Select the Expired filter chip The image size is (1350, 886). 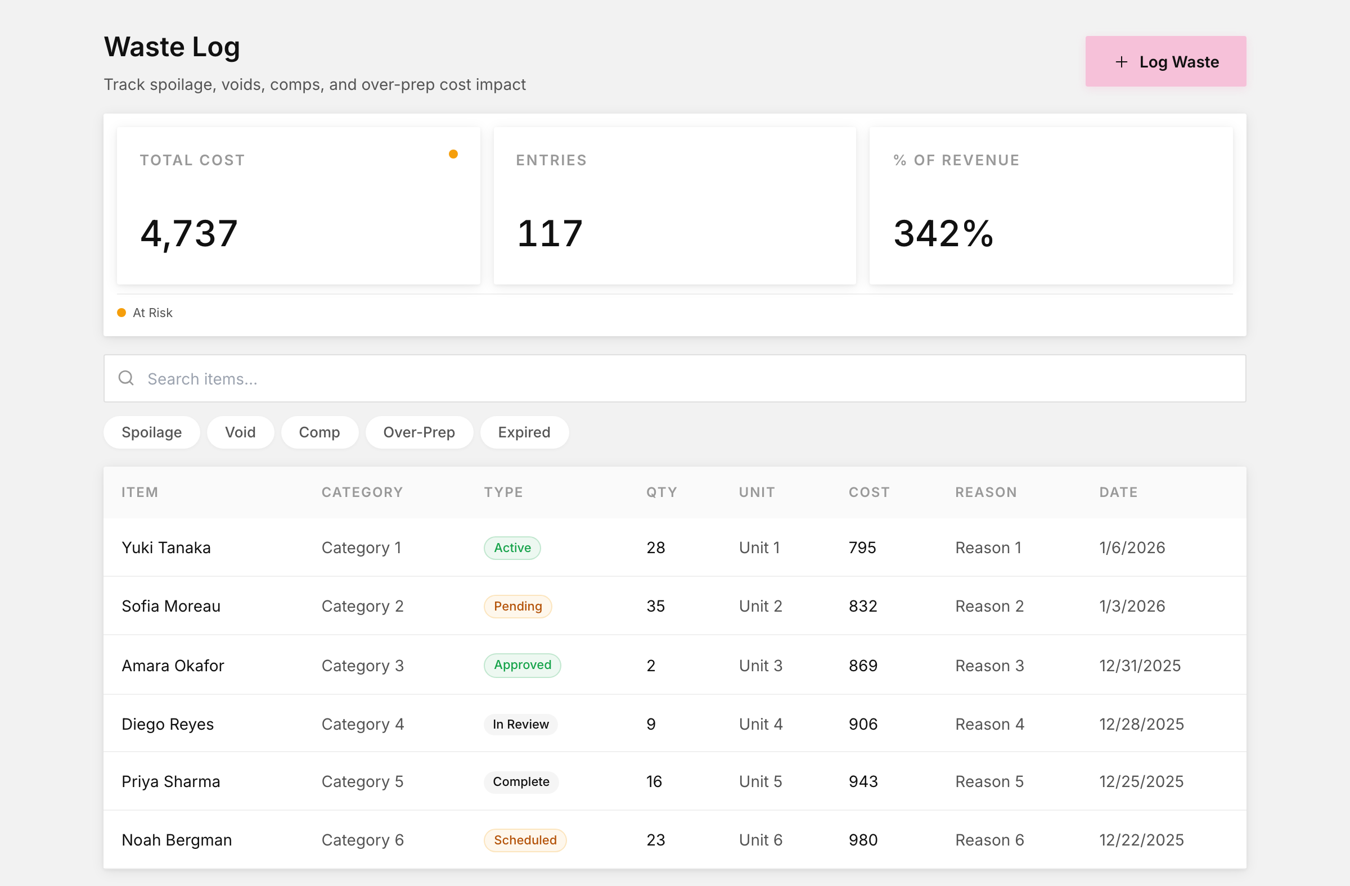(x=524, y=432)
